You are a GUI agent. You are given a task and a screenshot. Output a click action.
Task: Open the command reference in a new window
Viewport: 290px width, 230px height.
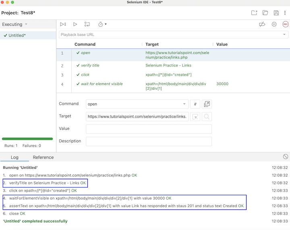pos(207,104)
